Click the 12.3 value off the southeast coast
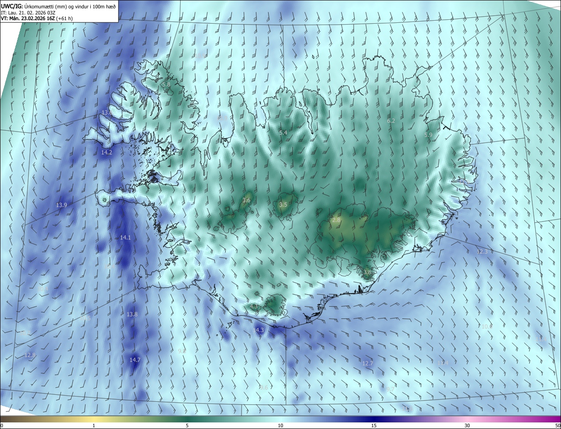 click(482, 251)
